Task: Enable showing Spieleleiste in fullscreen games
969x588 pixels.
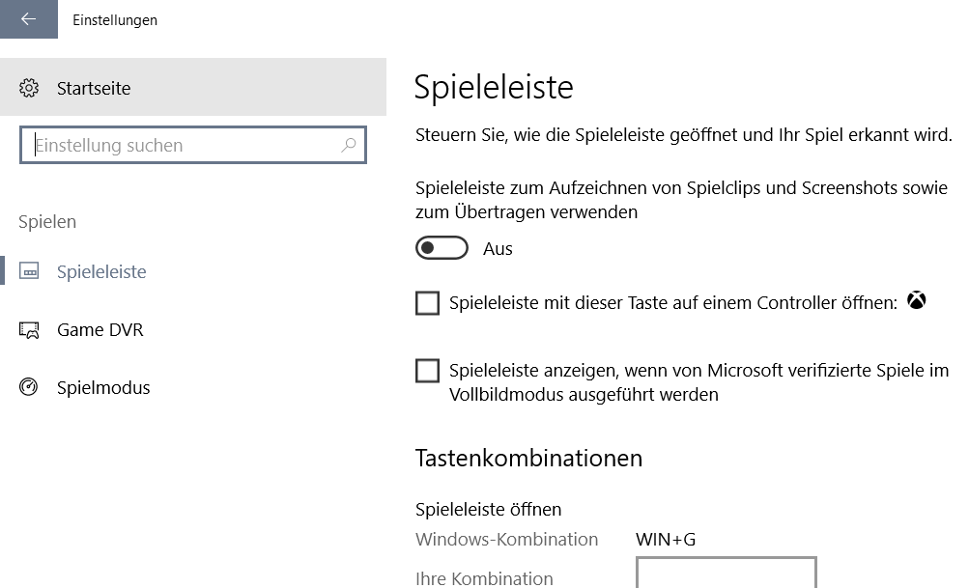Action: [427, 371]
